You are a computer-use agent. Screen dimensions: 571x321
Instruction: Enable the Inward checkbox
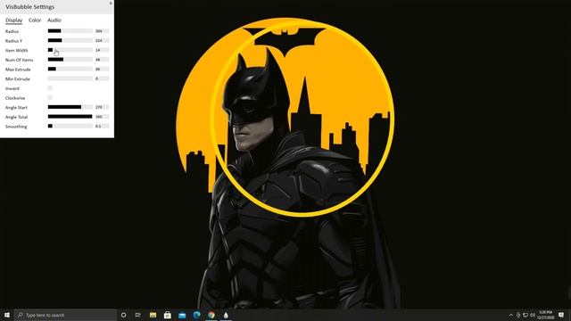click(50, 88)
